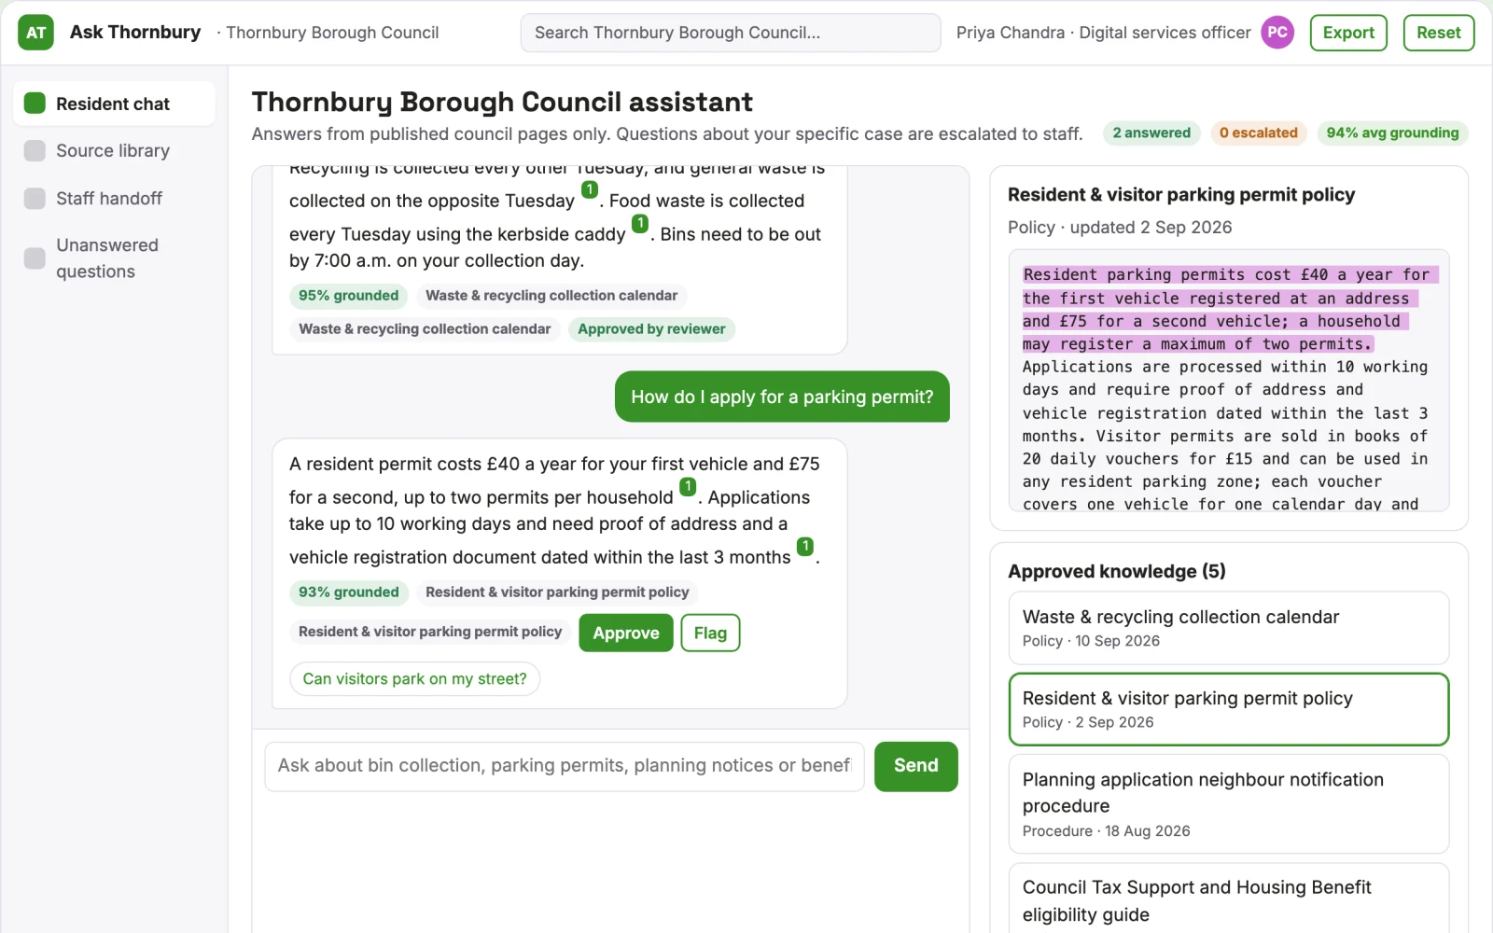Image resolution: width=1493 pixels, height=933 pixels.
Task: Click the '94% avg grounding' badge
Action: tap(1392, 132)
